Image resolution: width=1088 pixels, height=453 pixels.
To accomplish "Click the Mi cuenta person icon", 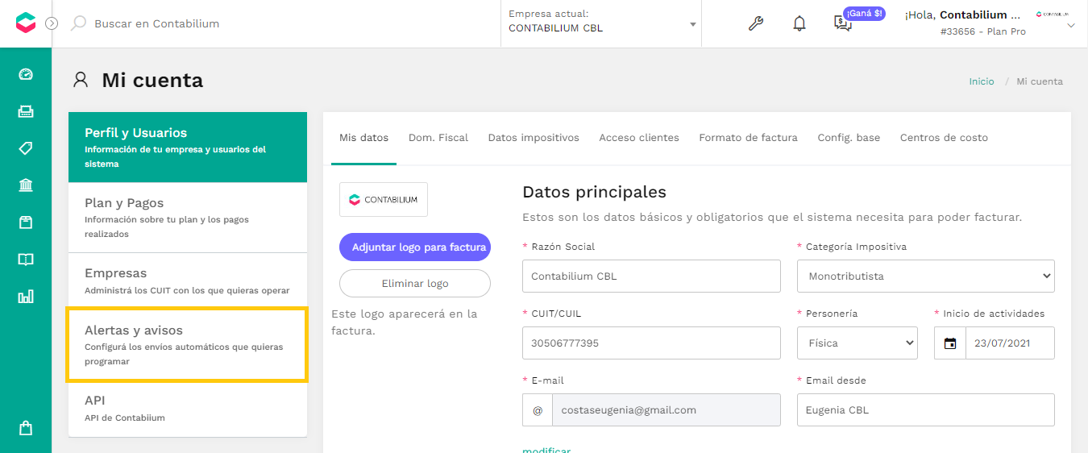I will [81, 80].
